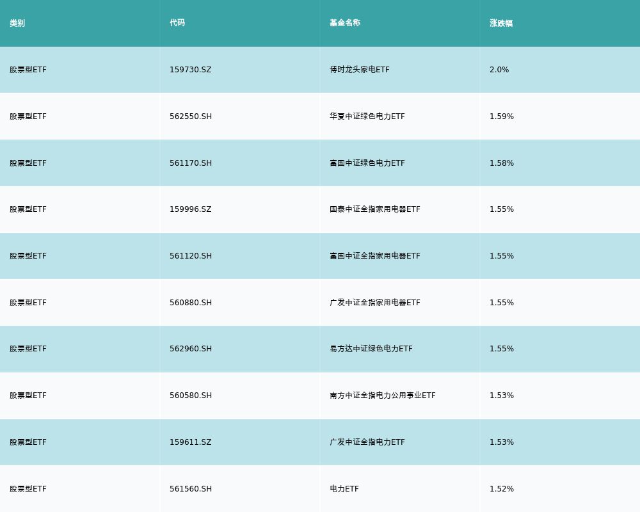Click fund name 南方中证全指电力公用事业ETF
This screenshot has width=640, height=512.
pos(383,396)
